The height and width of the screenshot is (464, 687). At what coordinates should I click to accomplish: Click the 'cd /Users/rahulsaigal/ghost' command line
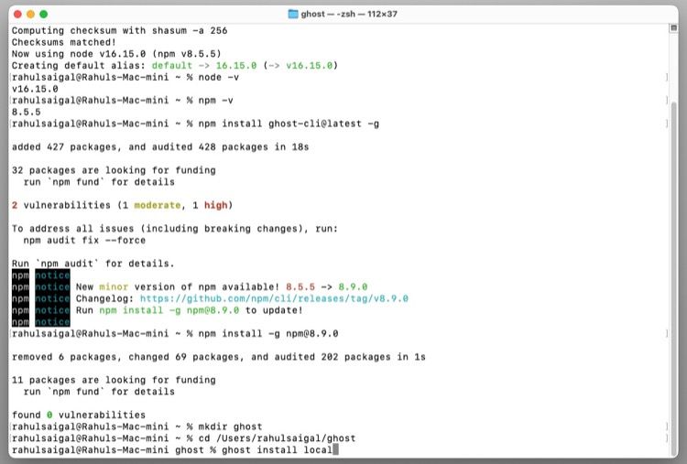(183, 438)
